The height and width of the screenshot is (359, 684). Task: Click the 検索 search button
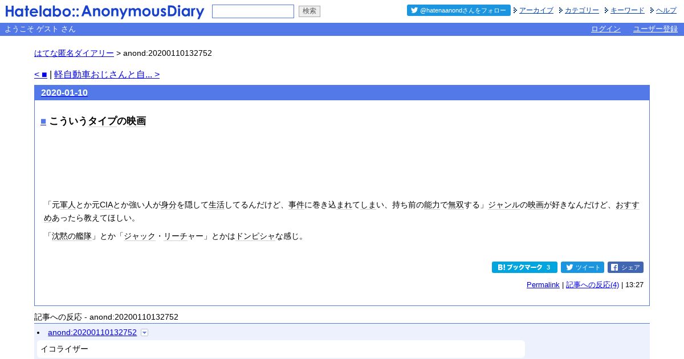pyautogui.click(x=310, y=11)
